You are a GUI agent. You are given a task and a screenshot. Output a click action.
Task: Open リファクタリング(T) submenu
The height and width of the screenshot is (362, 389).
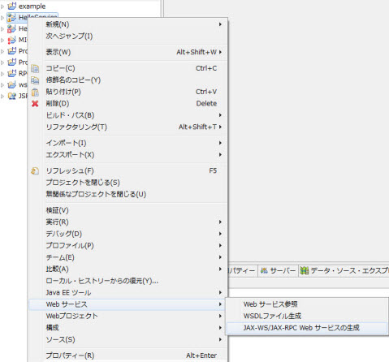pyautogui.click(x=128, y=127)
